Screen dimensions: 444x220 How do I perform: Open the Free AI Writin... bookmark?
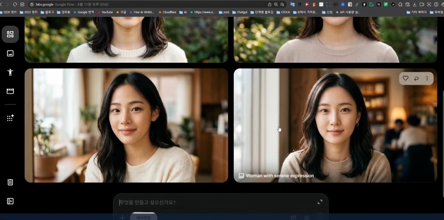142,12
